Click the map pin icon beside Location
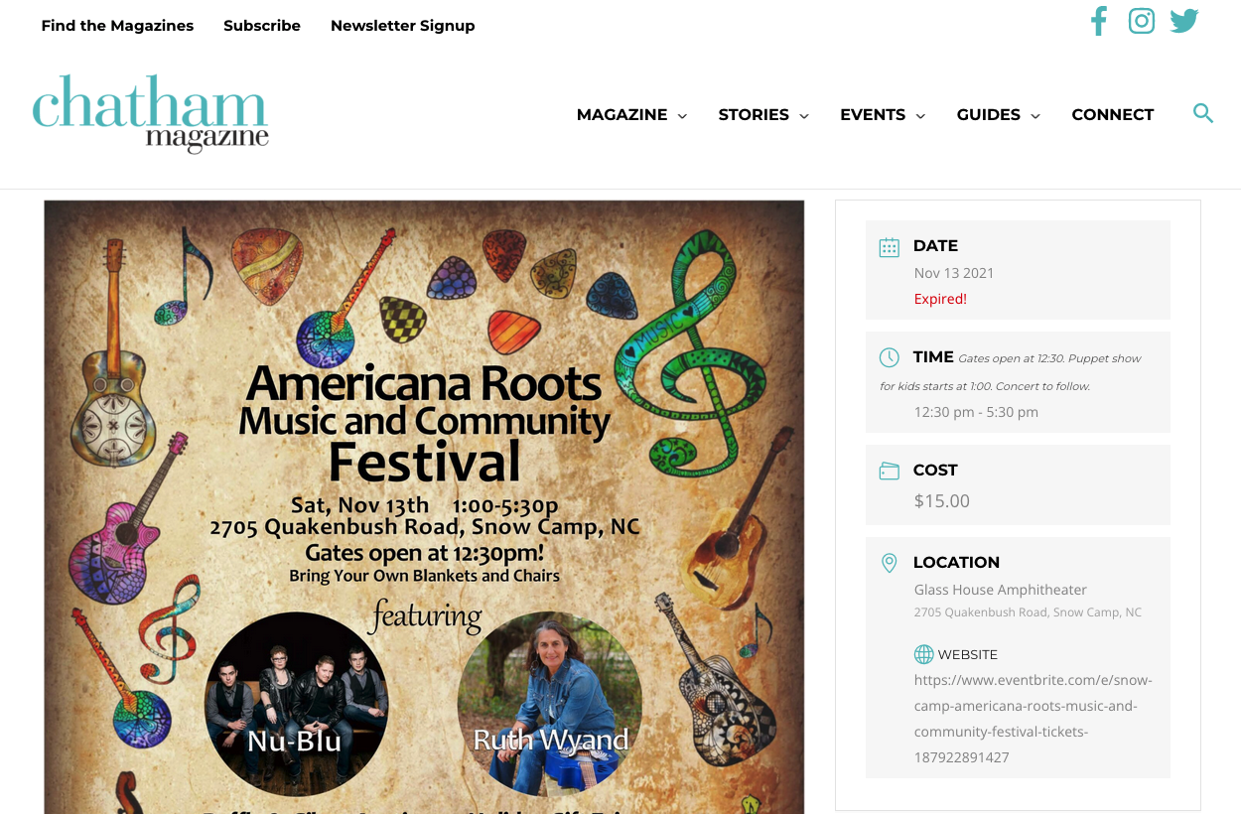This screenshot has height=814, width=1241. pos(890,563)
